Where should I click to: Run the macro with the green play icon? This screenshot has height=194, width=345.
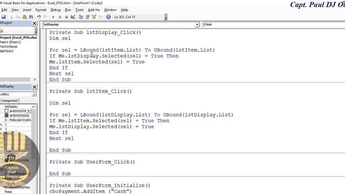point(53,17)
